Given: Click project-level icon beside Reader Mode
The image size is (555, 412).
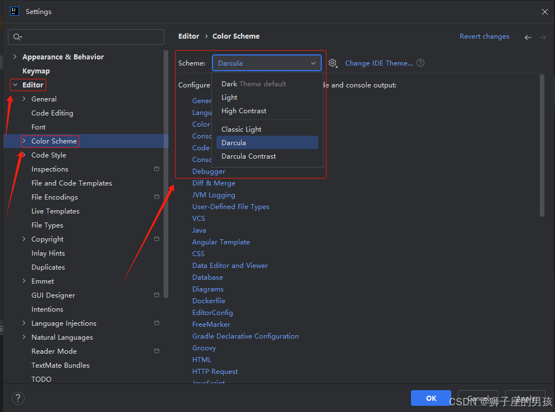Looking at the screenshot, I should pos(156,351).
